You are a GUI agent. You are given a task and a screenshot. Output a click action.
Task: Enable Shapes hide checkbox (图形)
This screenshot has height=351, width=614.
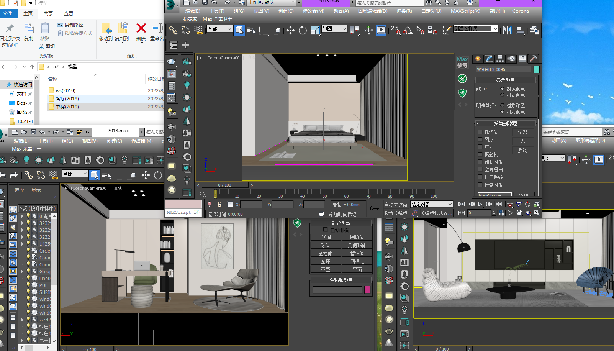point(480,139)
